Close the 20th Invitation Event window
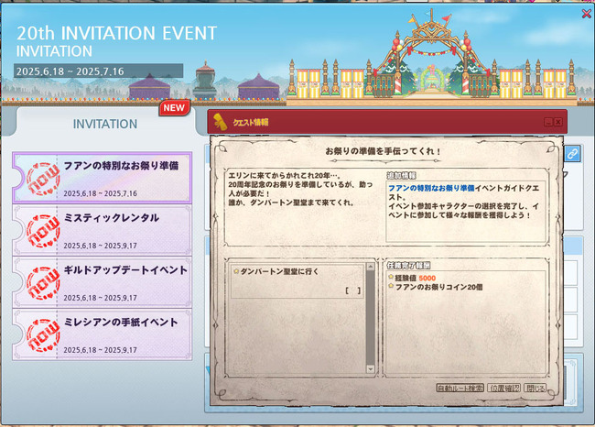This screenshot has width=595, height=427. 587,14
